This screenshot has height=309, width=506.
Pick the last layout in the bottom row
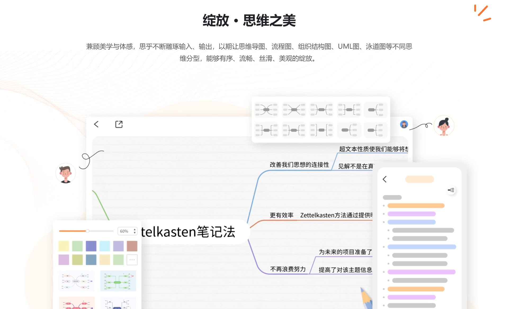pos(375,130)
